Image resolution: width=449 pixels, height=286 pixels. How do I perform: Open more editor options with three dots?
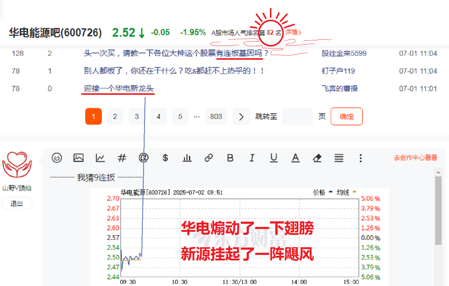[361, 158]
